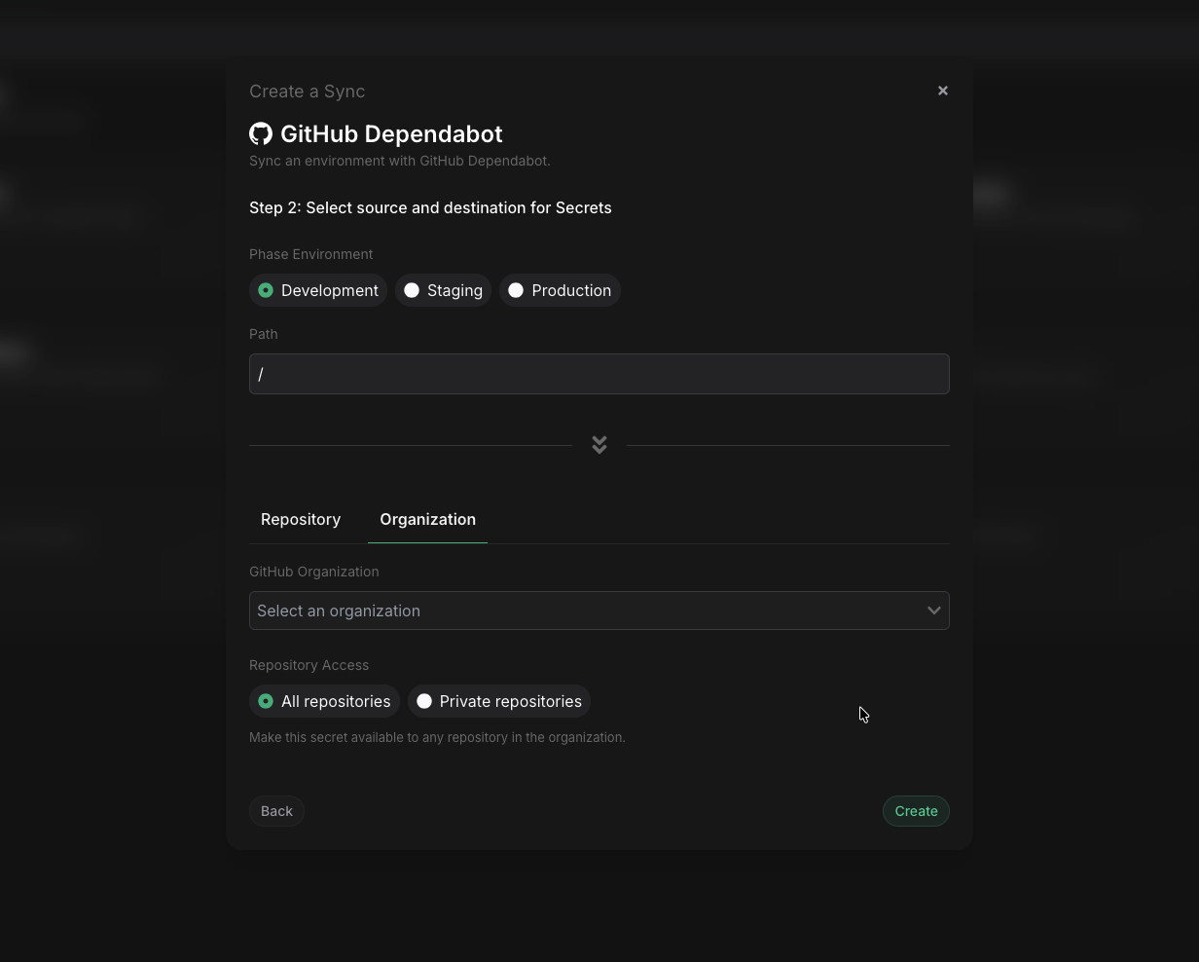Click the circle icon on the Staging pill
The height and width of the screenshot is (962, 1199).
tap(412, 290)
